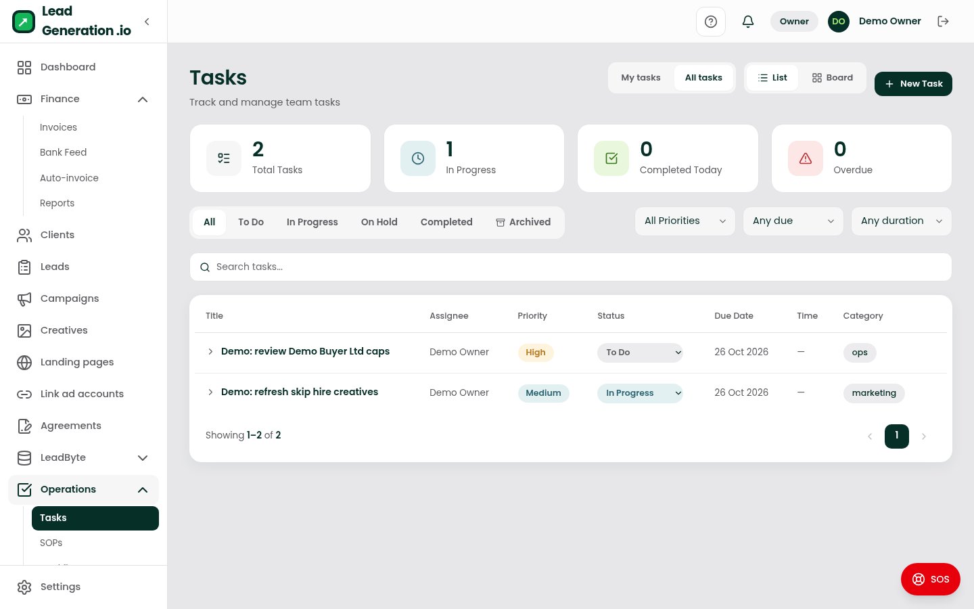Viewport: 974px width, 609px height.
Task: Open the Any due dropdown
Action: tap(793, 221)
